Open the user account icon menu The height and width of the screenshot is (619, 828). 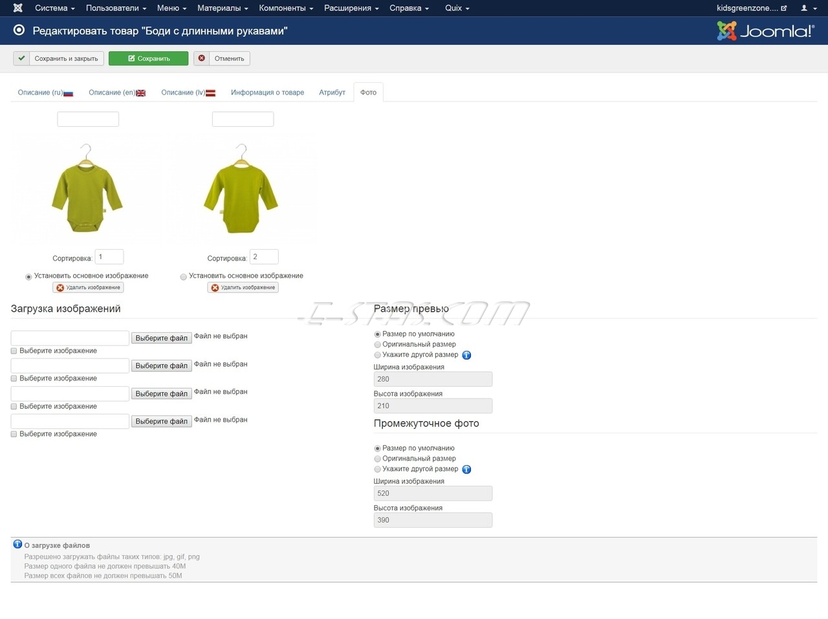[809, 8]
